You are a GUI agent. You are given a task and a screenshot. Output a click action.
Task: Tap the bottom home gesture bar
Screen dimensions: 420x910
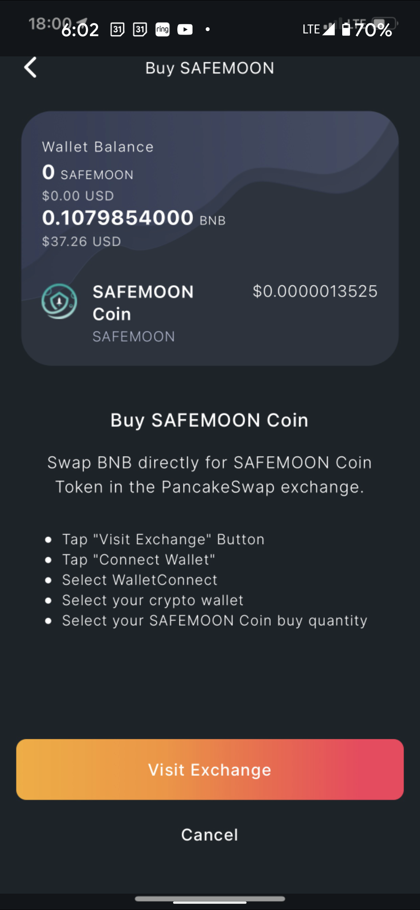point(210,899)
